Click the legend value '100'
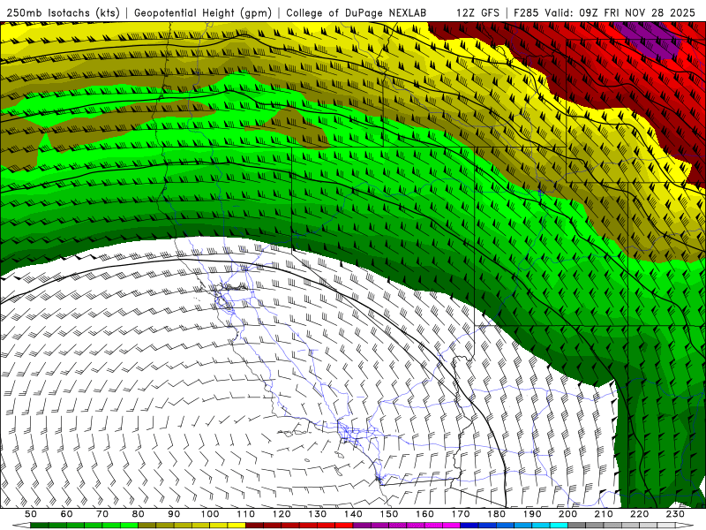This screenshot has height=530, width=706. click(x=210, y=514)
